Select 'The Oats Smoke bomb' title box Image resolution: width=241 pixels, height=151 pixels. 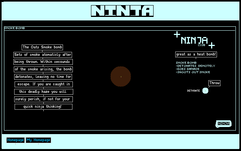click(42, 47)
